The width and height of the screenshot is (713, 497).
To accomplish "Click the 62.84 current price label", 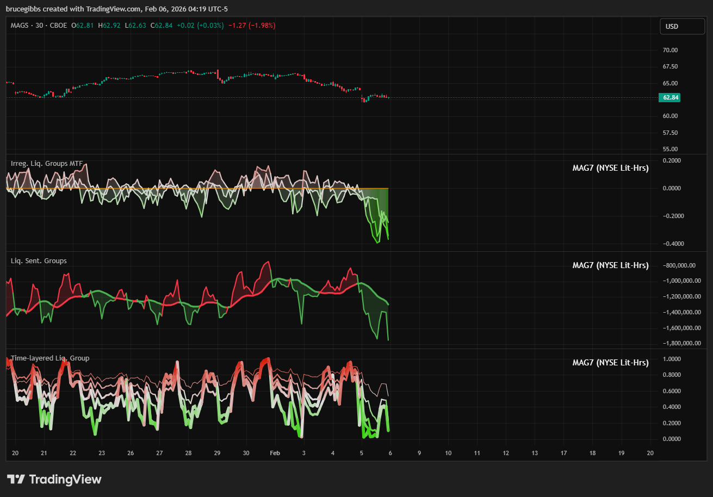I will tap(669, 98).
